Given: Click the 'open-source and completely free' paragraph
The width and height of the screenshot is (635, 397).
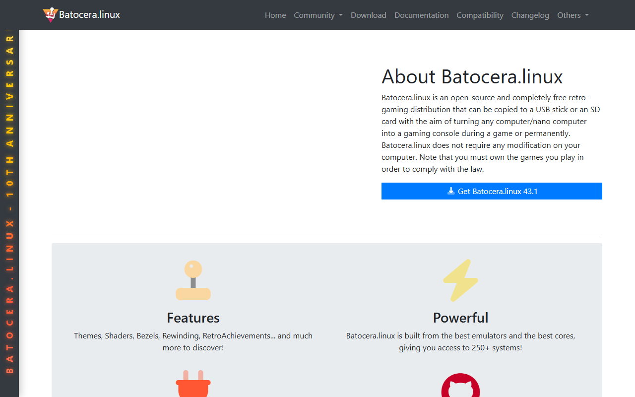Looking at the screenshot, I should tap(491, 133).
